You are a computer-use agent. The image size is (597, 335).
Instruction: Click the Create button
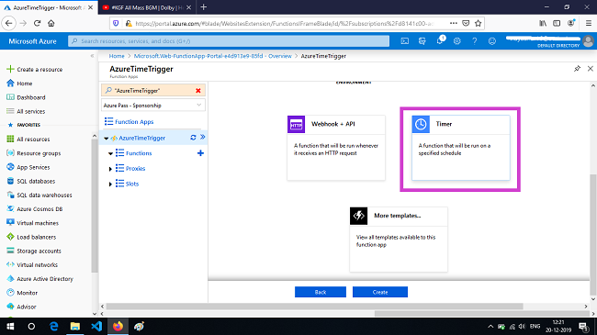[x=380, y=292]
